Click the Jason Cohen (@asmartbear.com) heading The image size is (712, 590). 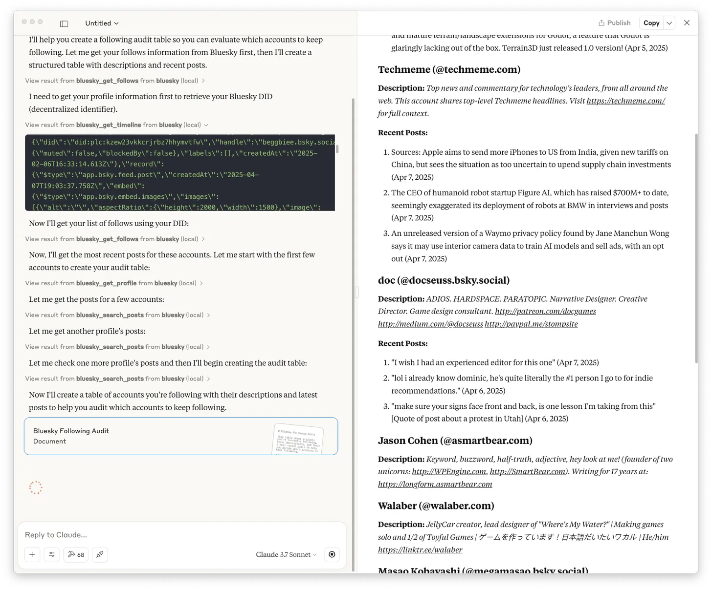click(x=455, y=441)
